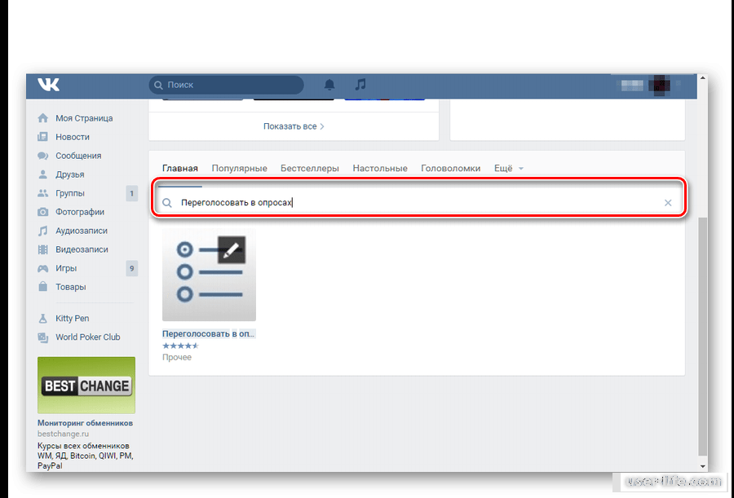Switch to the Головоломки tab
Screen dimensions: 734x498
pos(451,168)
